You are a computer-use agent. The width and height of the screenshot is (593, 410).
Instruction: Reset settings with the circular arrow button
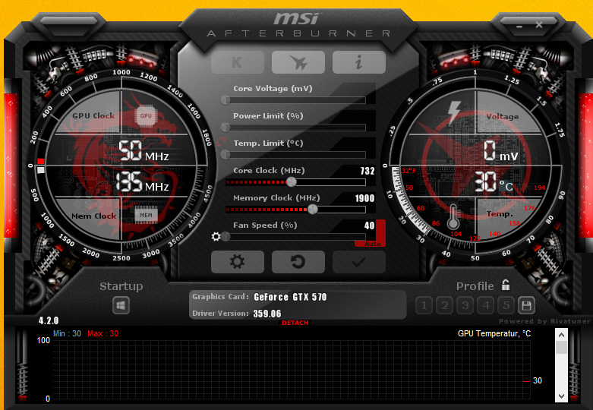pos(298,262)
